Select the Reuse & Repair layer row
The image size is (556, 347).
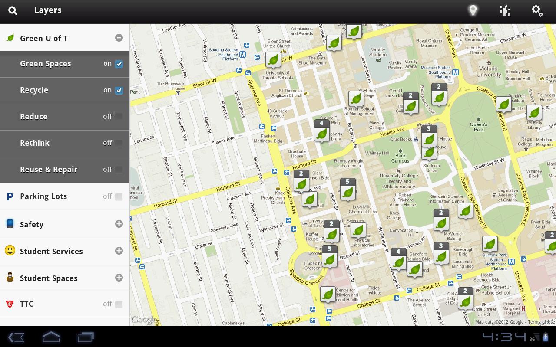tap(65, 170)
